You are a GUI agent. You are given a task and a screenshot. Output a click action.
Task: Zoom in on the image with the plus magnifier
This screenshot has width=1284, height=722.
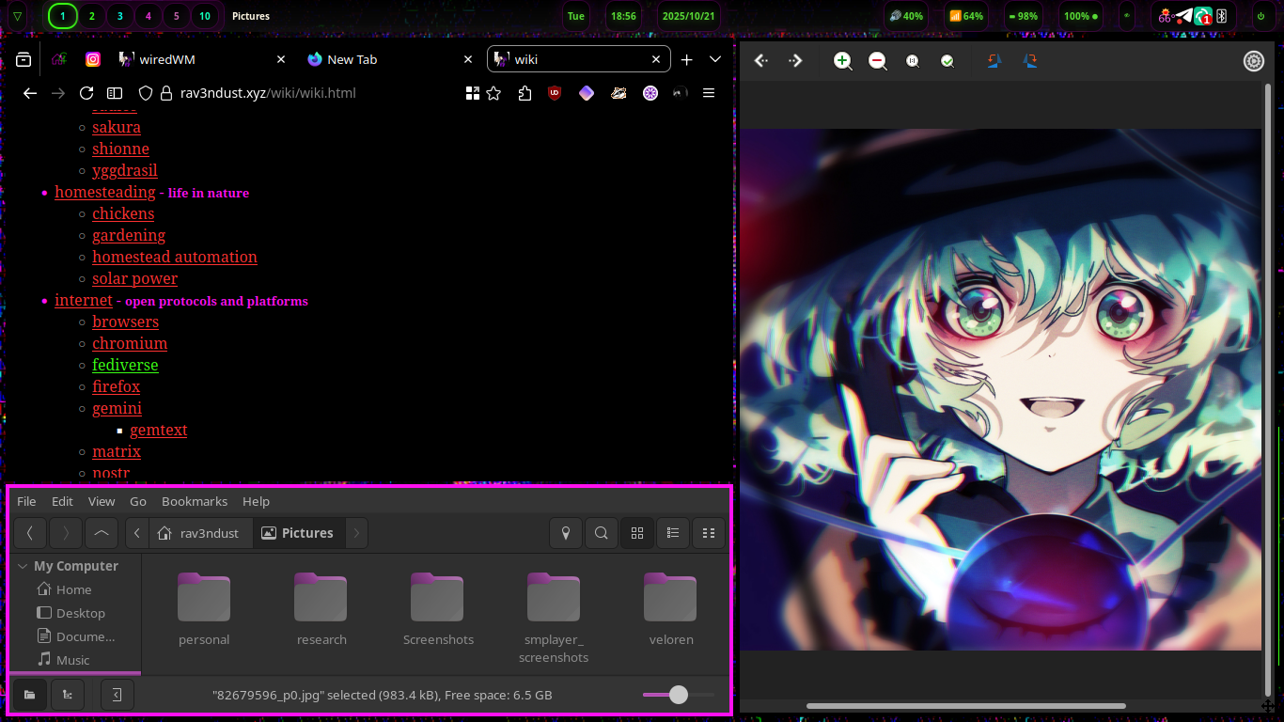[841, 60]
